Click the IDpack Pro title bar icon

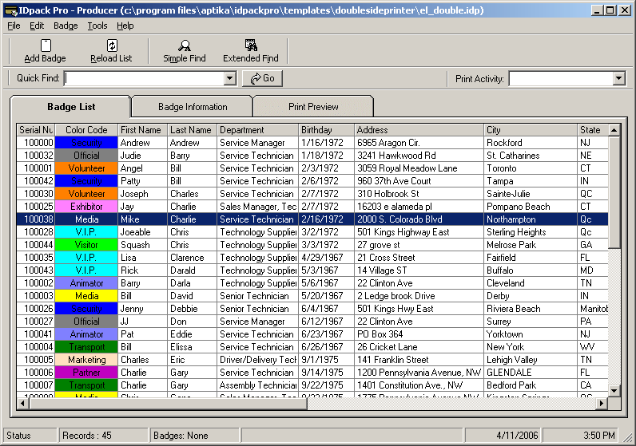[10, 10]
